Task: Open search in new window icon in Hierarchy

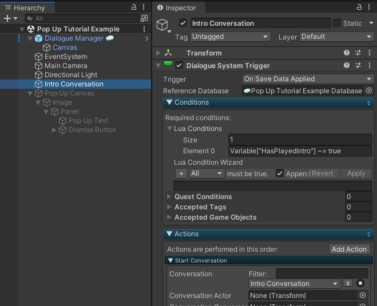Action: pyautogui.click(x=144, y=18)
